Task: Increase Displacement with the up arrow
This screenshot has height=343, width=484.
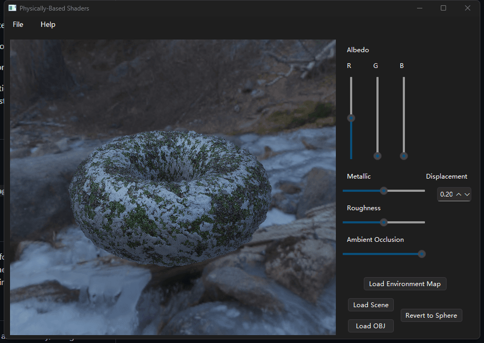Action: [459, 194]
